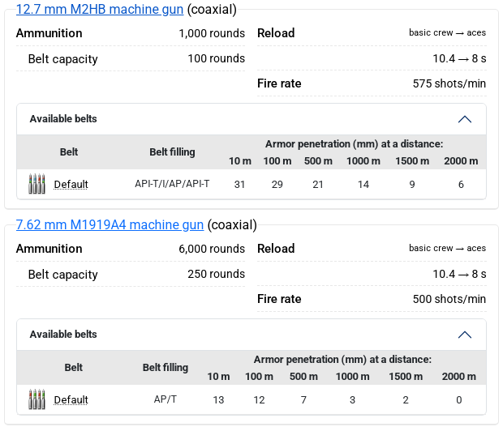This screenshot has height=431, width=503.
Task: Click the Belt filling column header for M2HB
Action: 172,152
